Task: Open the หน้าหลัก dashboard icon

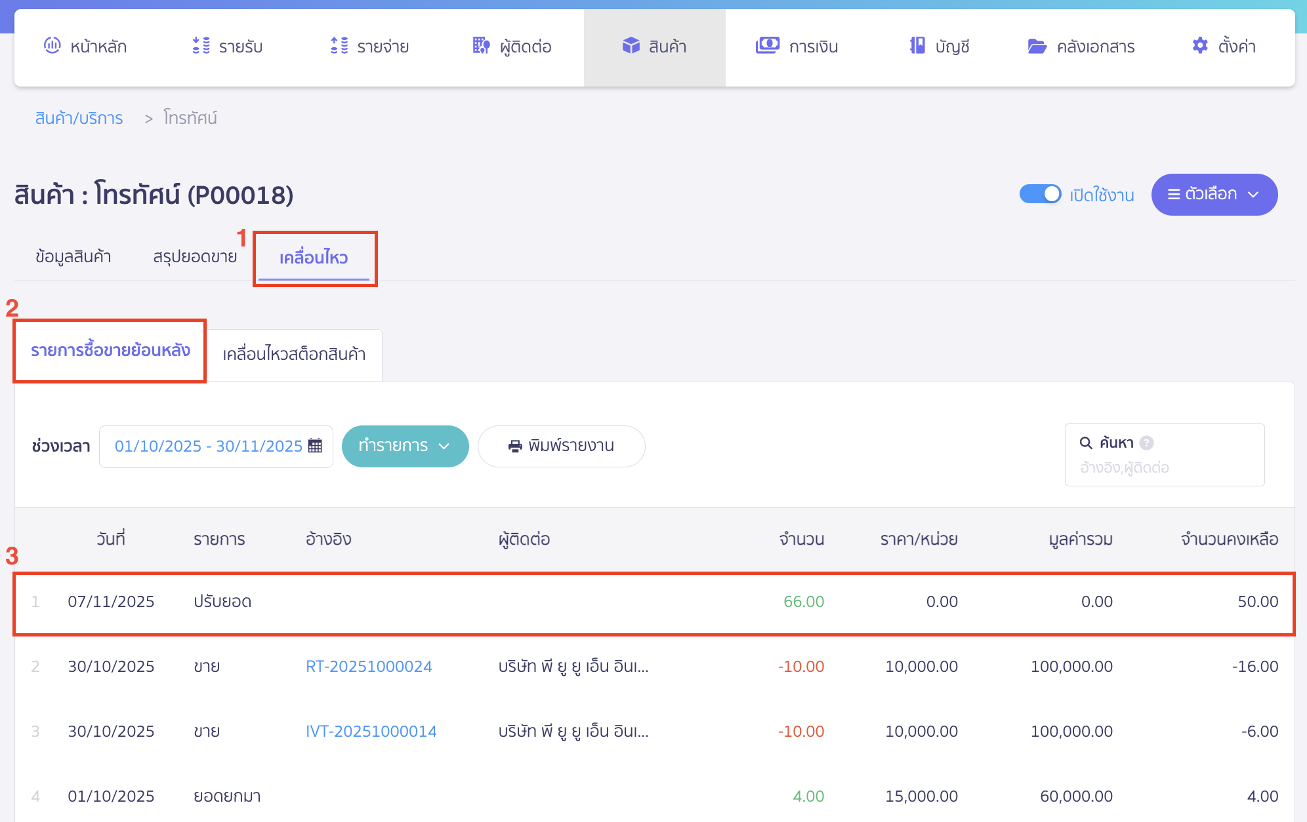Action: coord(52,47)
